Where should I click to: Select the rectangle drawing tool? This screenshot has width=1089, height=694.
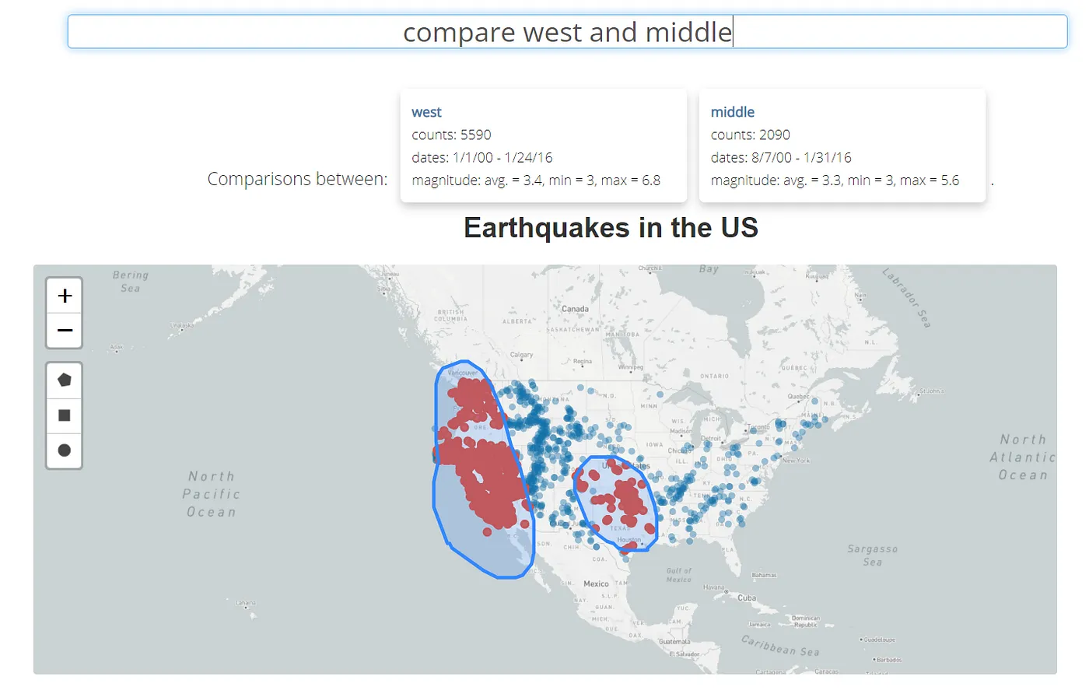(65, 415)
